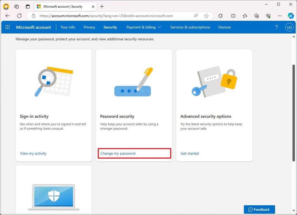Click the View my activity link
The image size is (297, 215).
33,153
